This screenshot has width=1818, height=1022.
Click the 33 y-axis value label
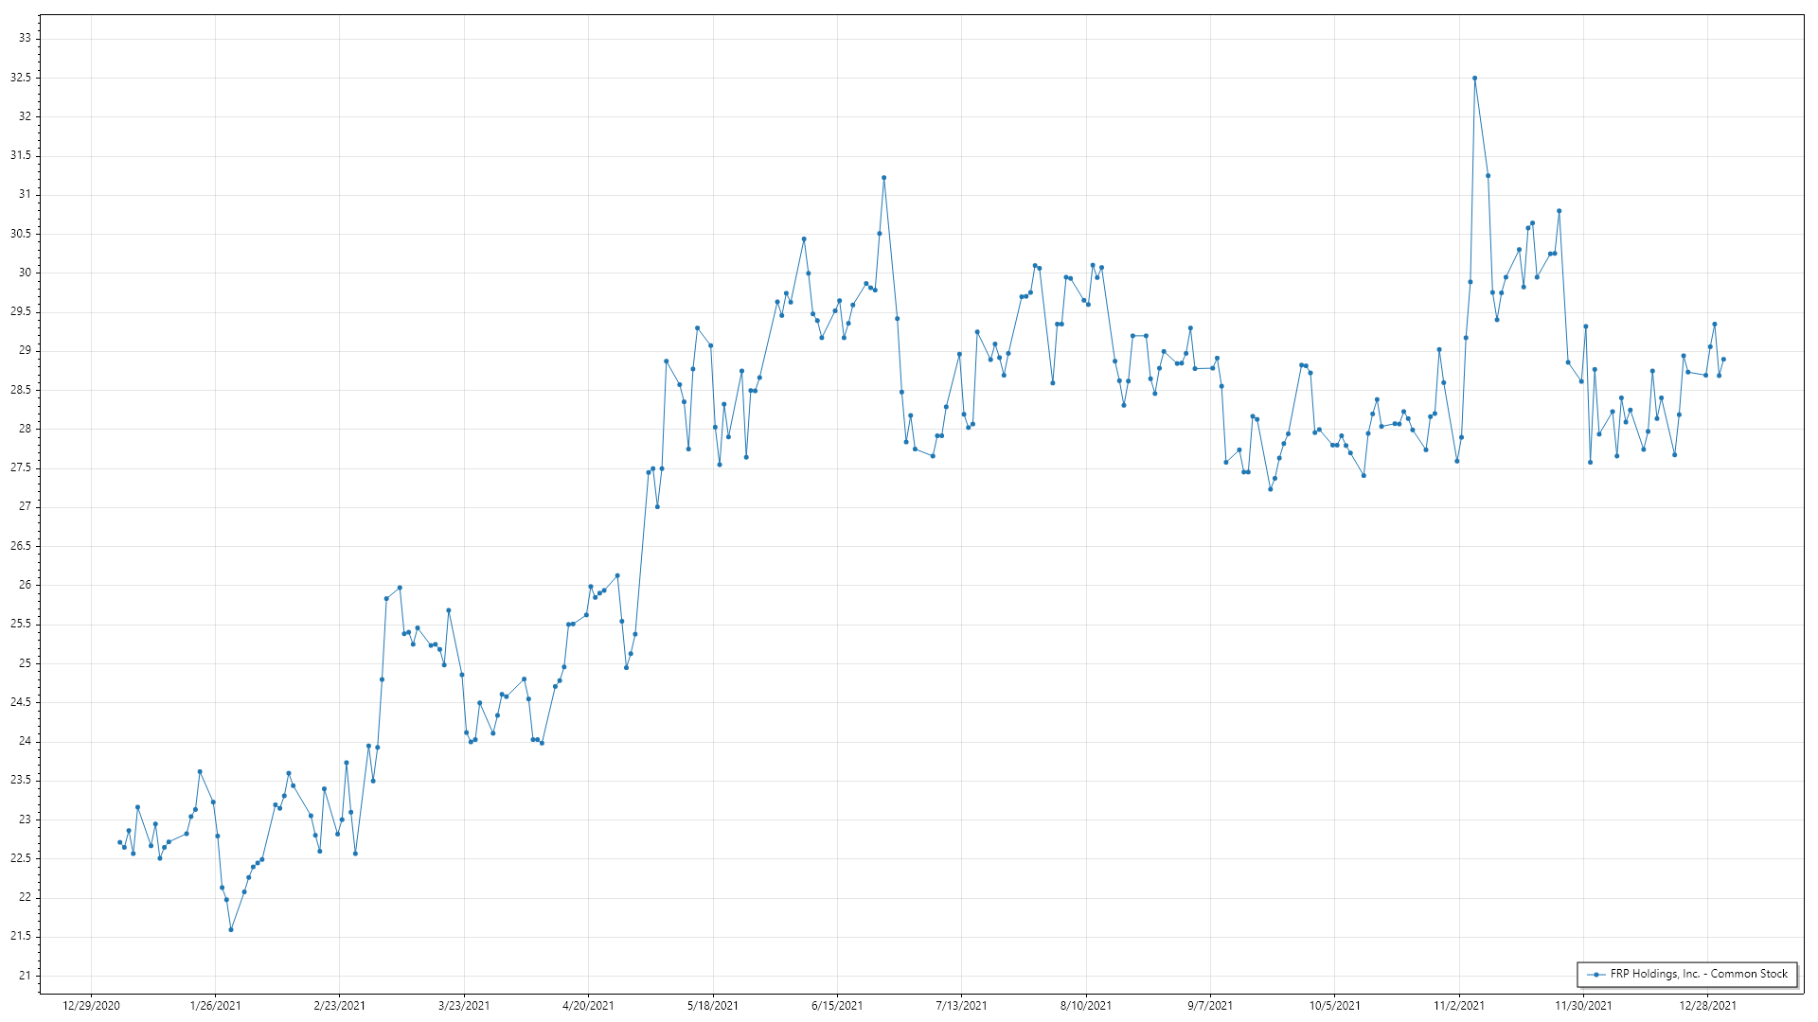click(x=25, y=39)
